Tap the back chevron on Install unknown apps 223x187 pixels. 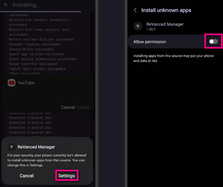[135, 10]
